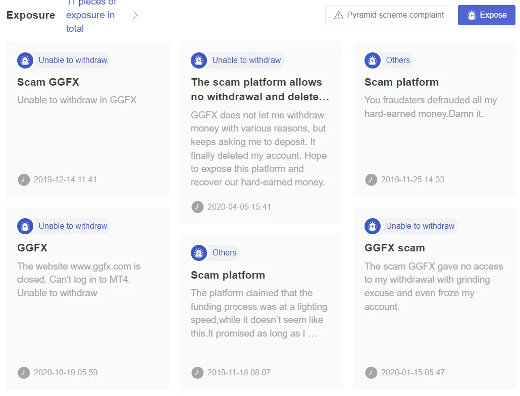This screenshot has width=520, height=396.
Task: Click the clock icon next to 2019-11-25 14:33
Action: coord(371,180)
